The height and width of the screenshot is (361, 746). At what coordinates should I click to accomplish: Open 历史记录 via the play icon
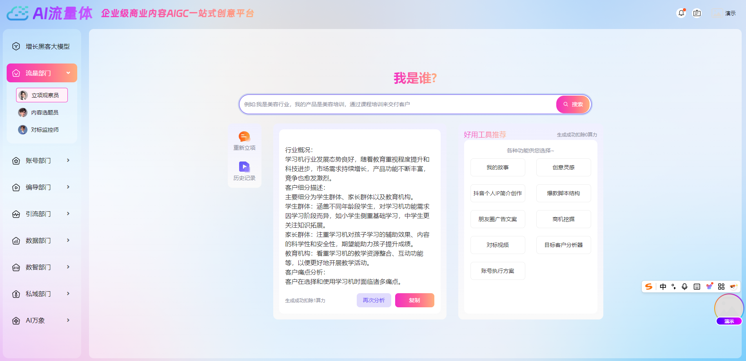244,167
